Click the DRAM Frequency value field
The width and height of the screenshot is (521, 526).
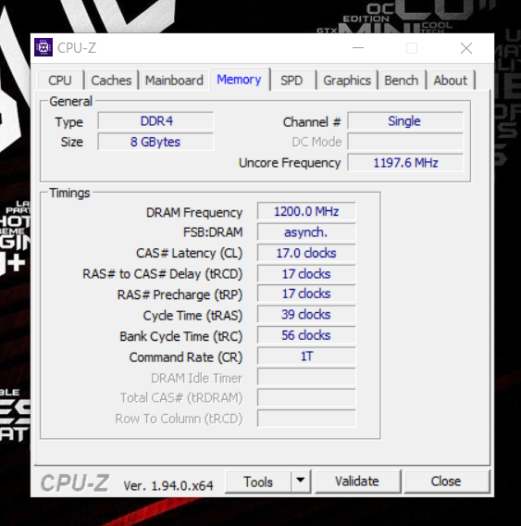[306, 211]
